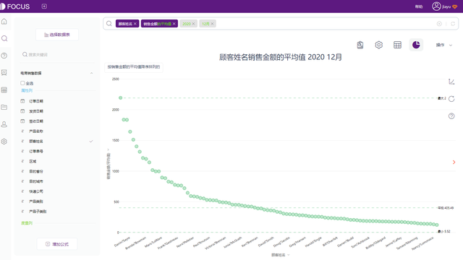Click the 帮助 help link in the top bar
463x260 pixels.
pyautogui.click(x=419, y=6)
